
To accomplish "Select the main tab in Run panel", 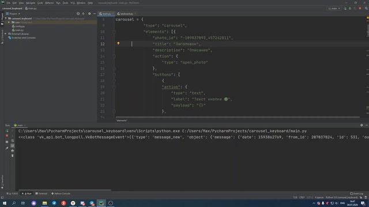I will (x=20, y=125).
